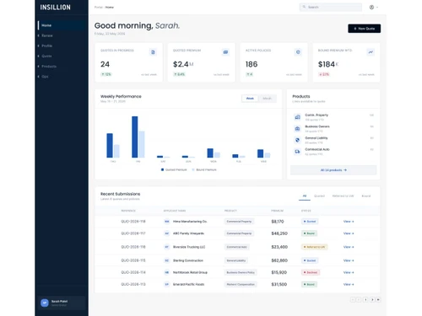
Task: Click the Referred to UW status badge
Action: tap(314, 247)
